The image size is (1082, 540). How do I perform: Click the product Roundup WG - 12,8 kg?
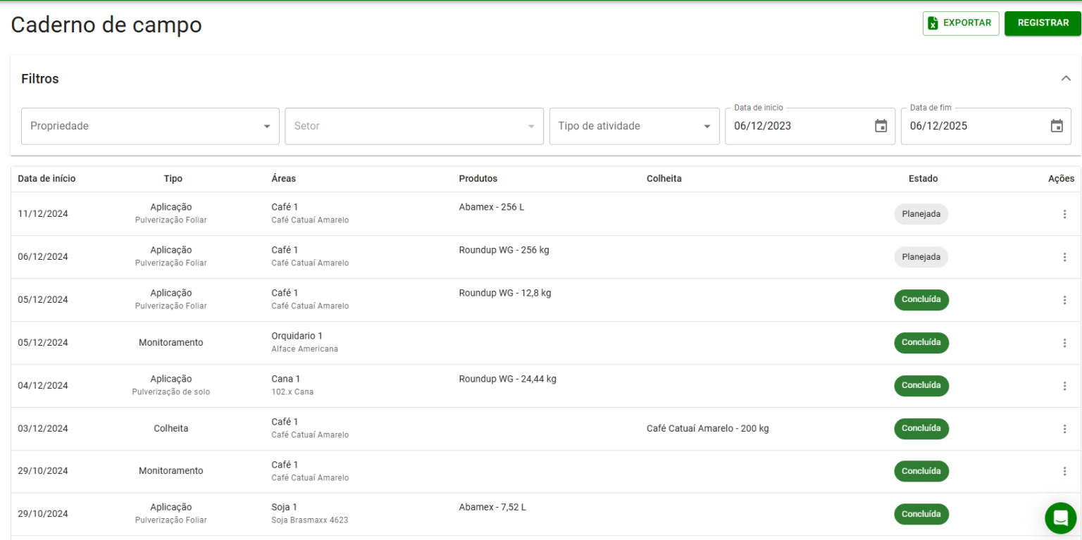(x=505, y=293)
